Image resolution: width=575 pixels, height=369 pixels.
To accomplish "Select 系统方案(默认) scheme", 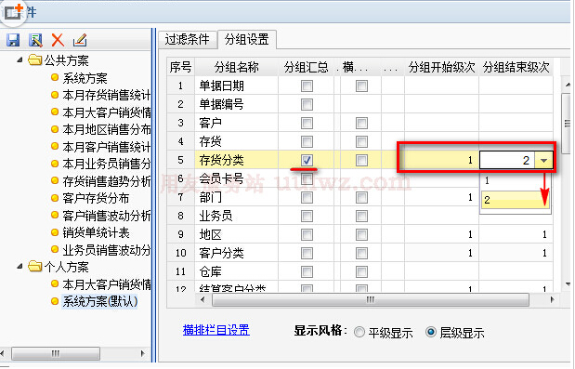I will (99, 301).
